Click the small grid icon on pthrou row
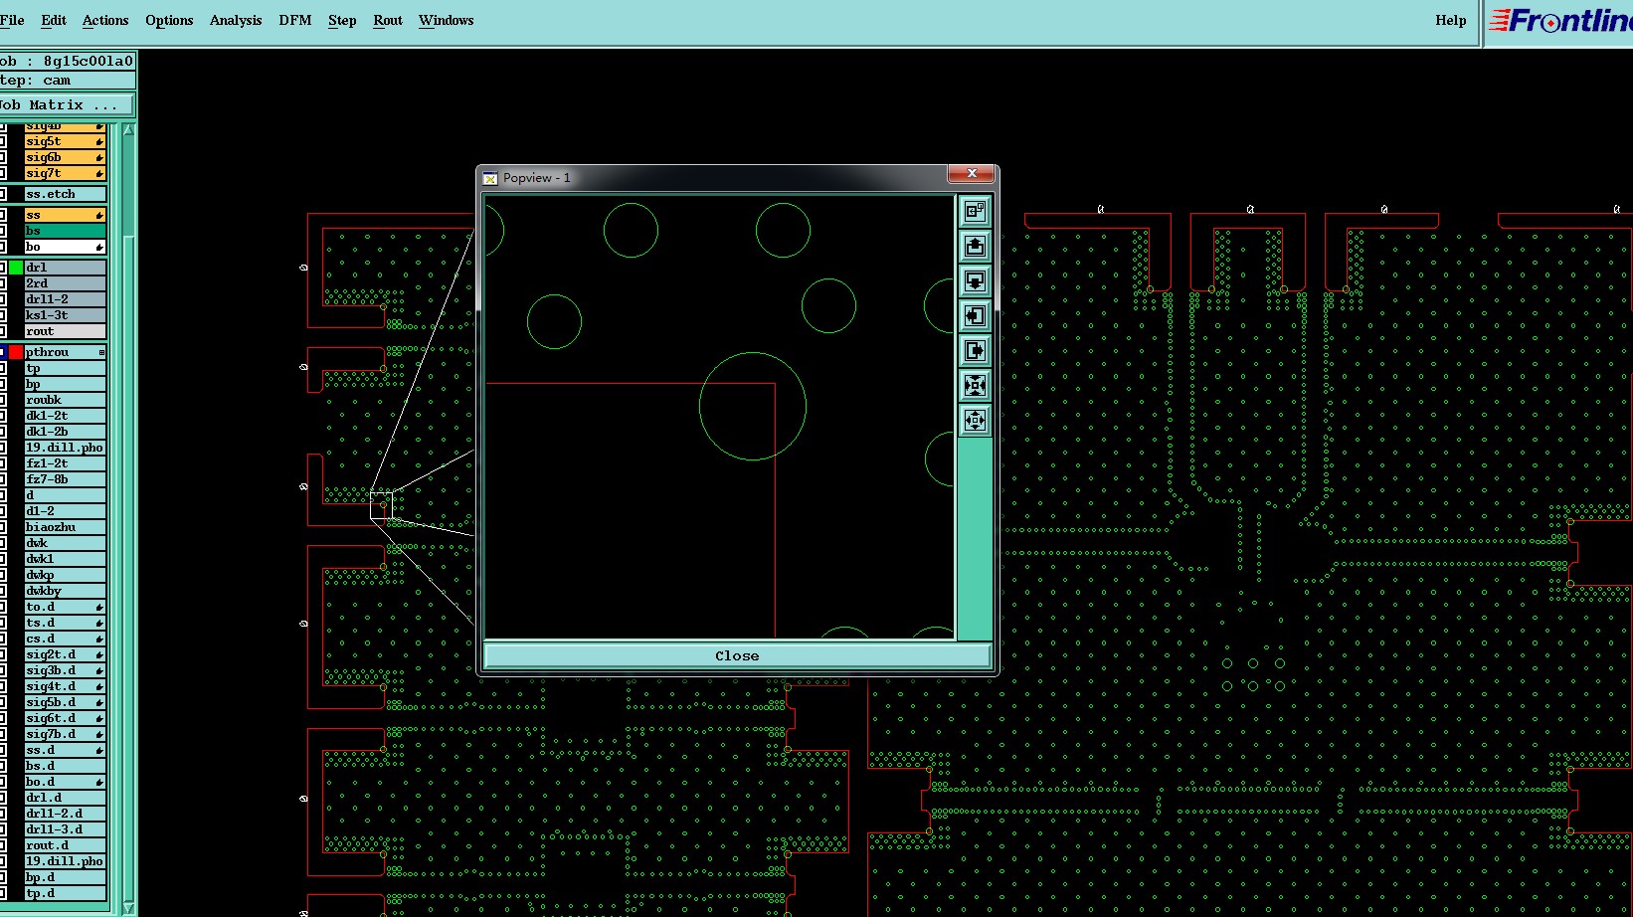 point(101,353)
